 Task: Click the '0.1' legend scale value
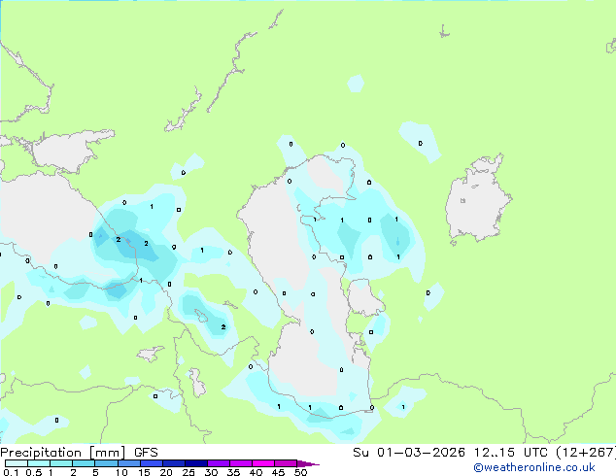[11, 472]
